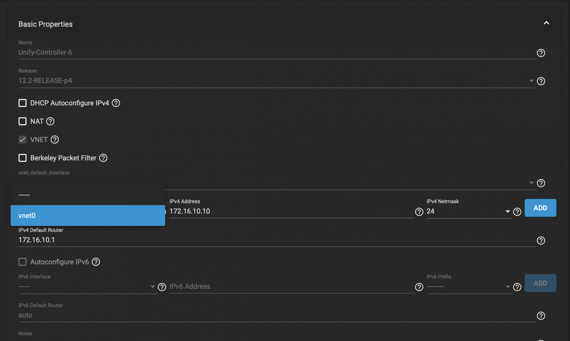Open help for Berkeley Packet Filter

pyautogui.click(x=103, y=158)
